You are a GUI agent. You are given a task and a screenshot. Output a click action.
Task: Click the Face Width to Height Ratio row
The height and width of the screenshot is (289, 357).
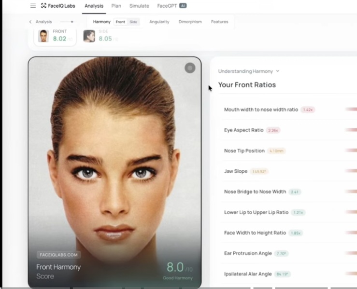(255, 233)
